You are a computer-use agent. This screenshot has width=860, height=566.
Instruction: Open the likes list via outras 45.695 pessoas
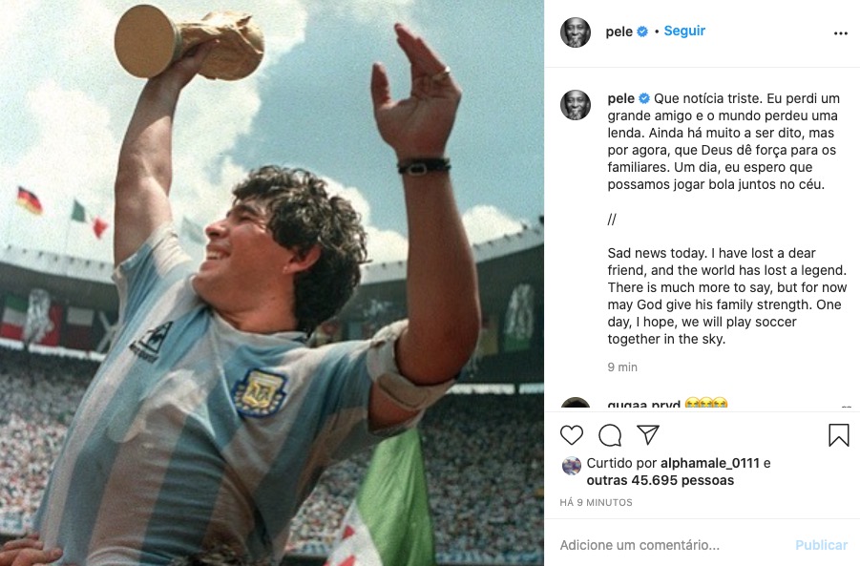(663, 481)
